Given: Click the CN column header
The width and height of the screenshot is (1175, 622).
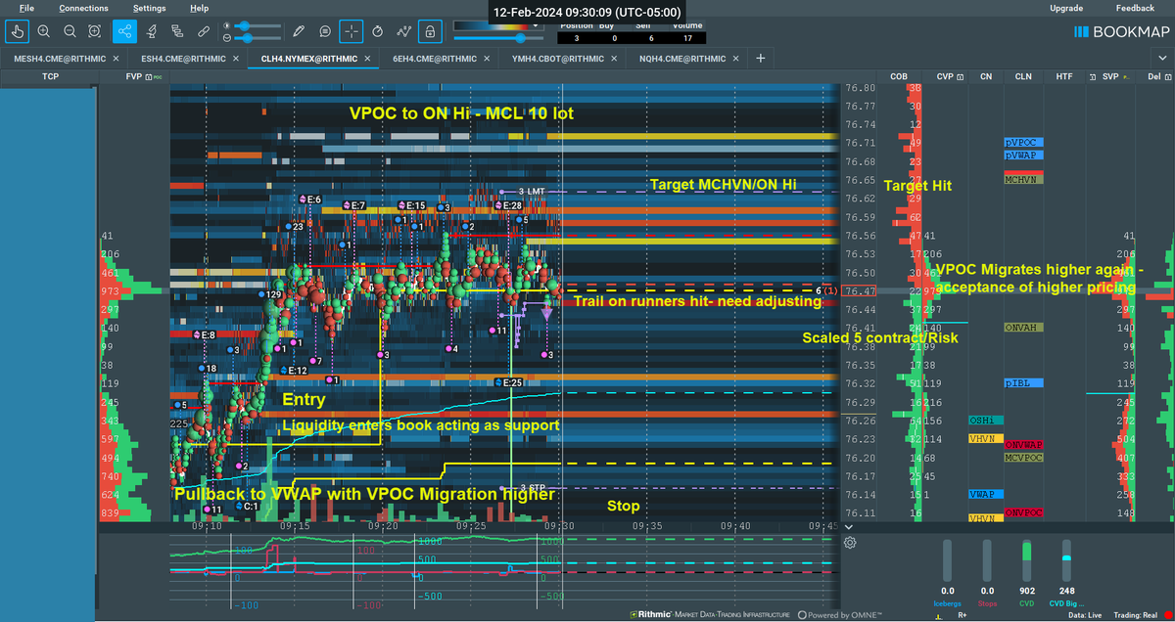Looking at the screenshot, I should point(985,75).
